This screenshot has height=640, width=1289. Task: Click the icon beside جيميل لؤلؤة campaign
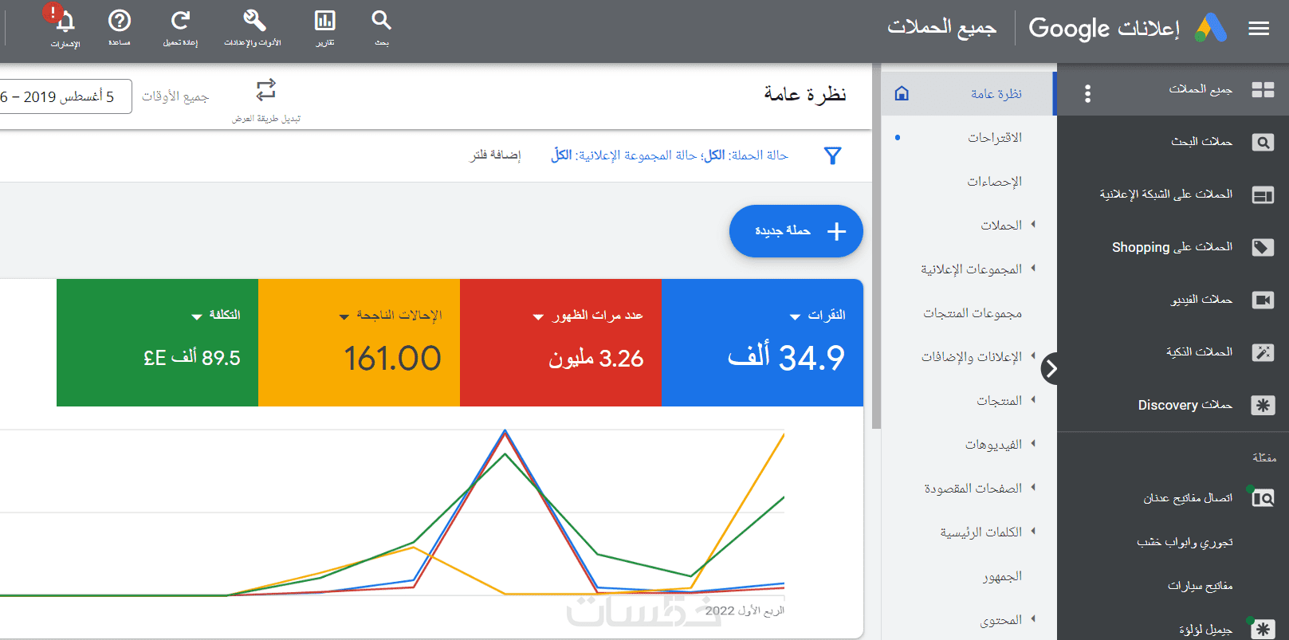pyautogui.click(x=1263, y=630)
